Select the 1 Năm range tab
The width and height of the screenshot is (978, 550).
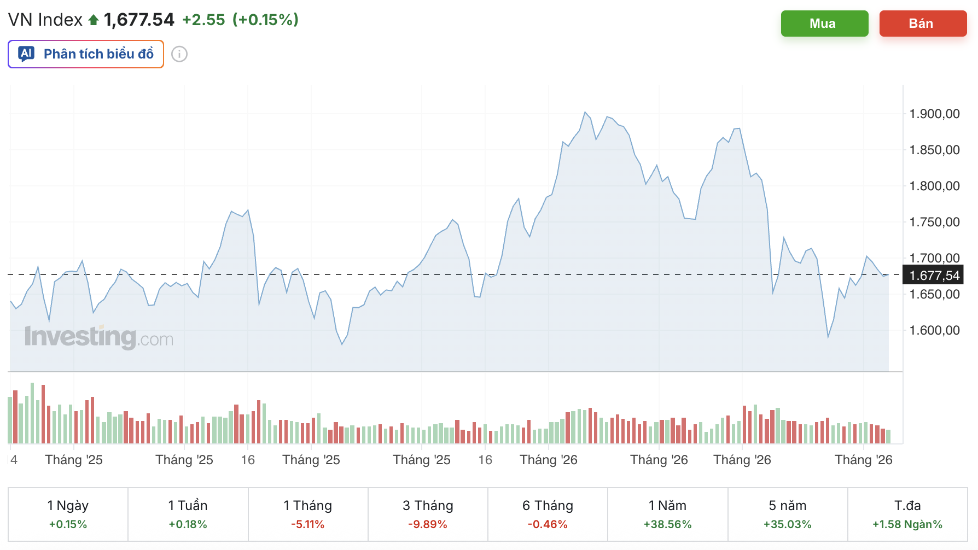667,514
